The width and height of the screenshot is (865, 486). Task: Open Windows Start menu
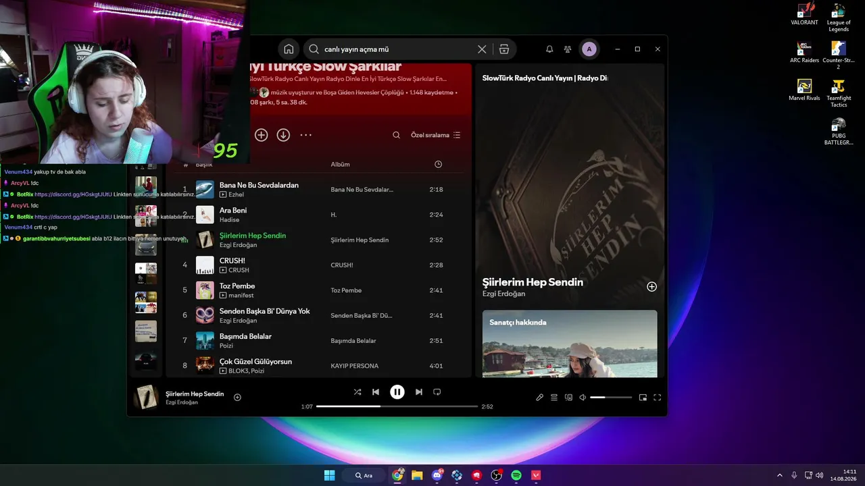point(329,475)
